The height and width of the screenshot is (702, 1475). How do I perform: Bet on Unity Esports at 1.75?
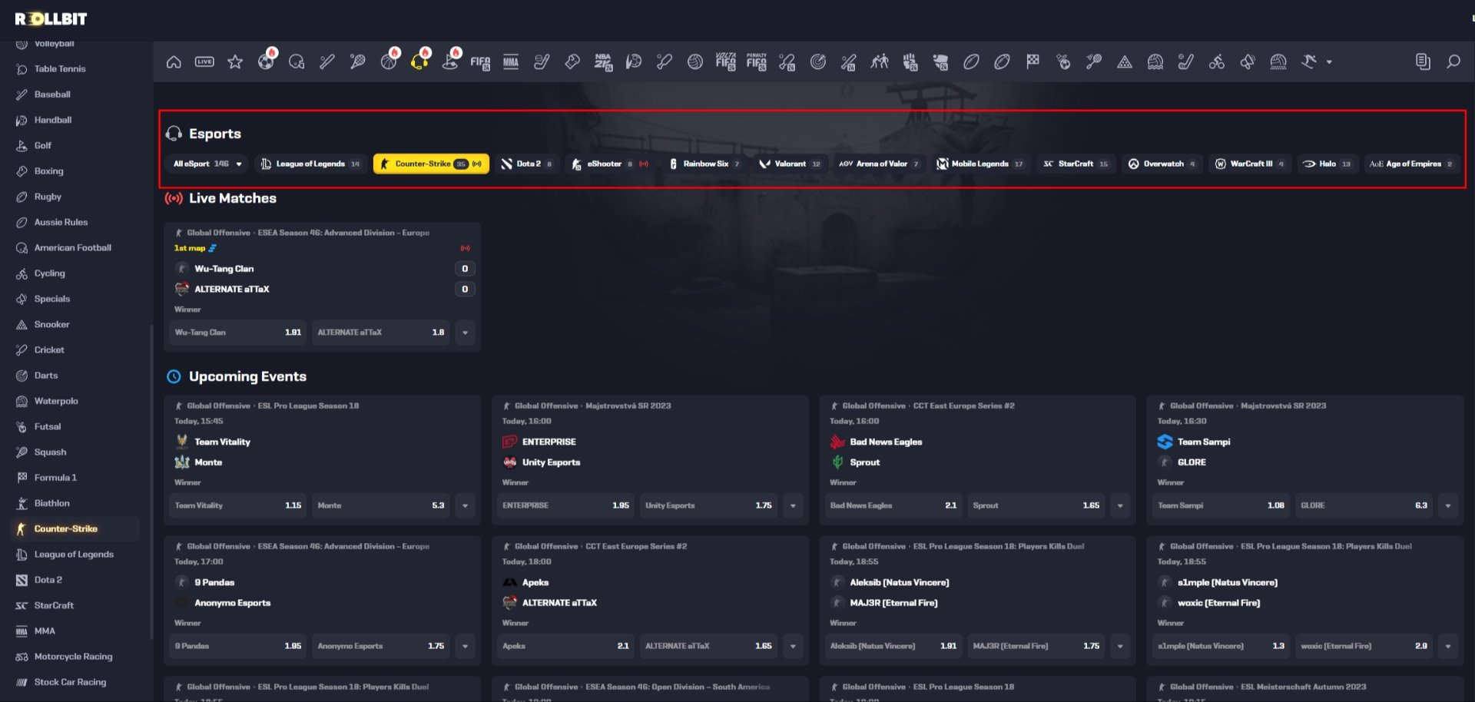(708, 505)
